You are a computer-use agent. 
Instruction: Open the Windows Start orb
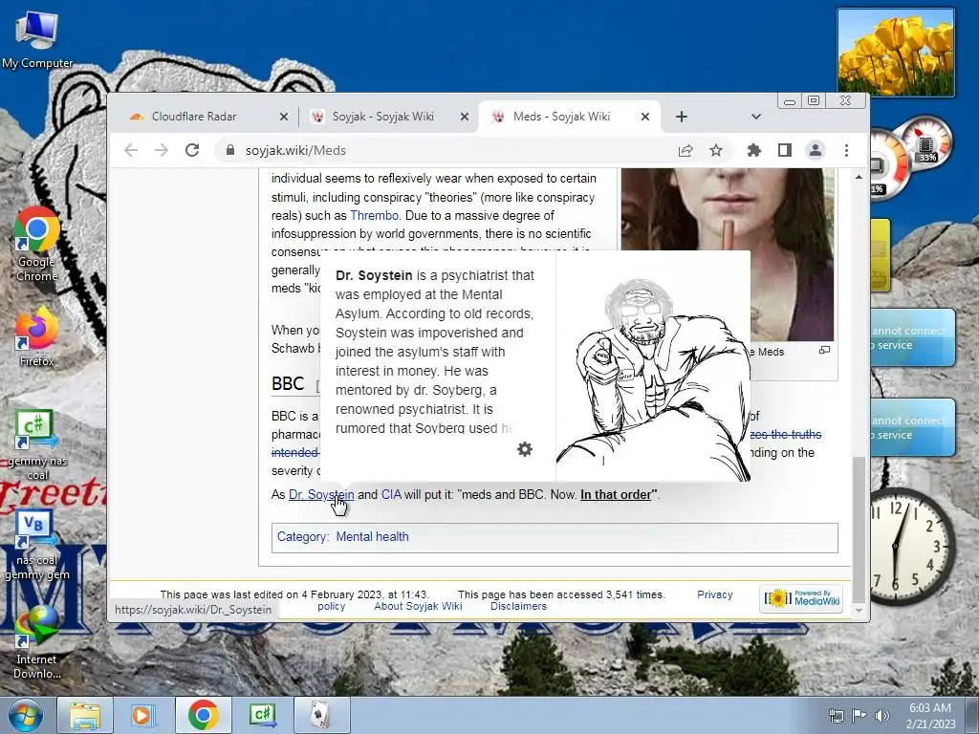point(25,715)
